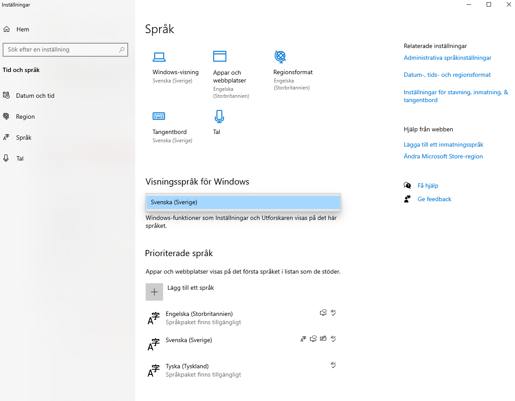The image size is (515, 401).
Task: Open Tal microphone icon tile
Action: pos(219,117)
